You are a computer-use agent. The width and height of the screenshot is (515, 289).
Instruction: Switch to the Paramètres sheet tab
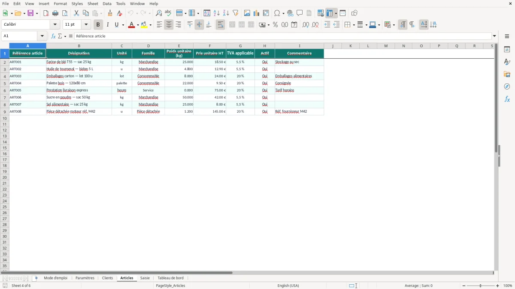point(85,278)
